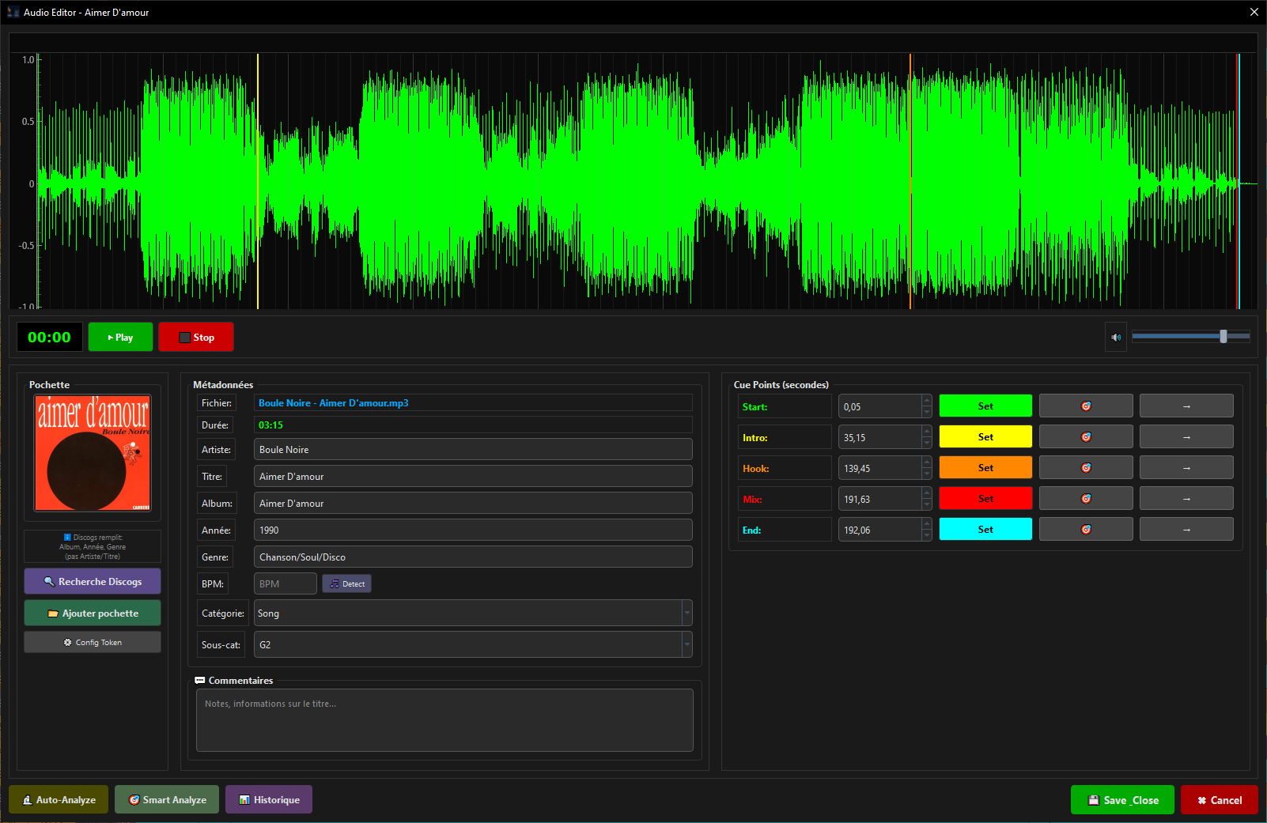This screenshot has height=823, width=1267.
Task: Click the target icon for Hook cue
Action: 1085,468
